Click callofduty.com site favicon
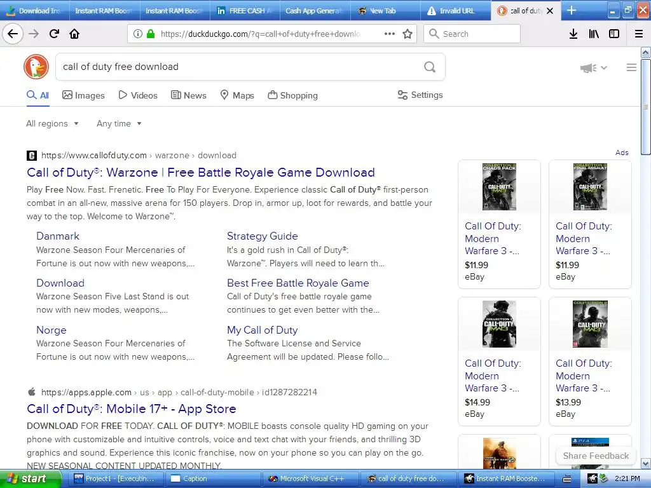This screenshot has height=488, width=651. click(x=32, y=156)
